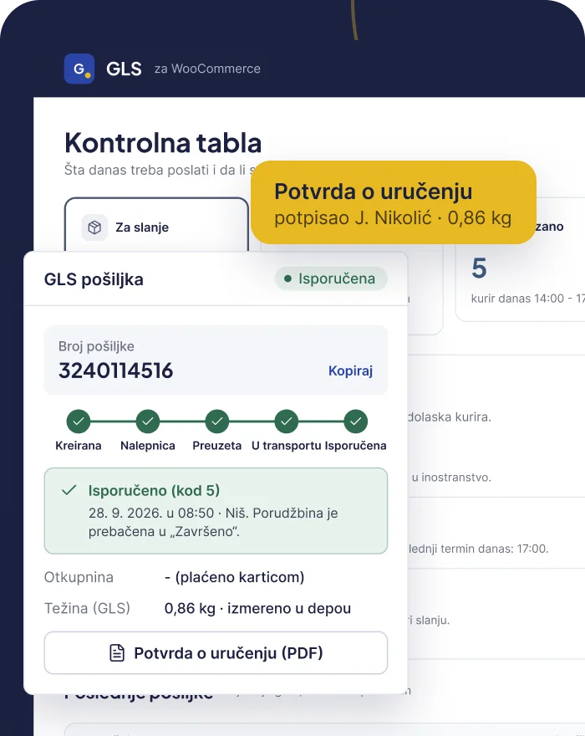Viewport: 585px width, 736px height.
Task: Click the checkmark beside Isporučeno (kod 5)
Action: click(x=69, y=490)
